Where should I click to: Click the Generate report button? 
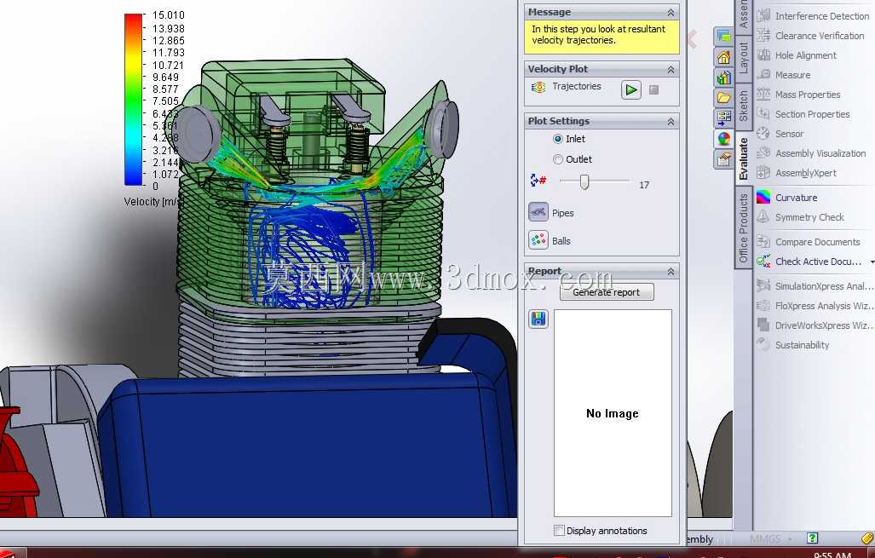pos(607,292)
